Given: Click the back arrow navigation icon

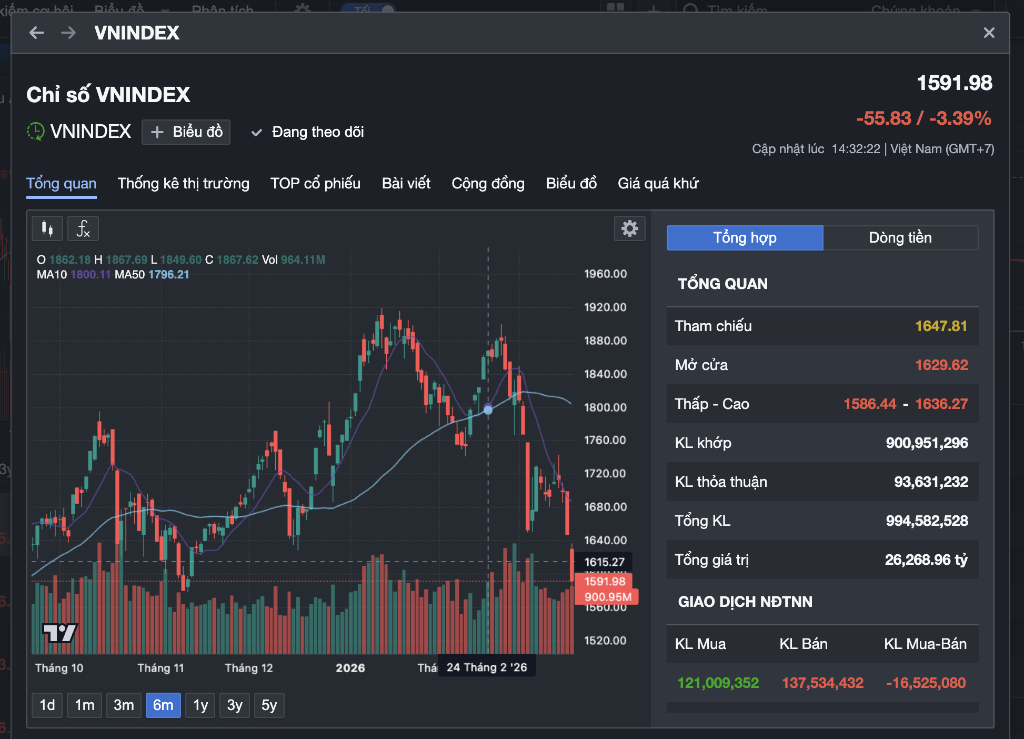Looking at the screenshot, I should tap(36, 33).
